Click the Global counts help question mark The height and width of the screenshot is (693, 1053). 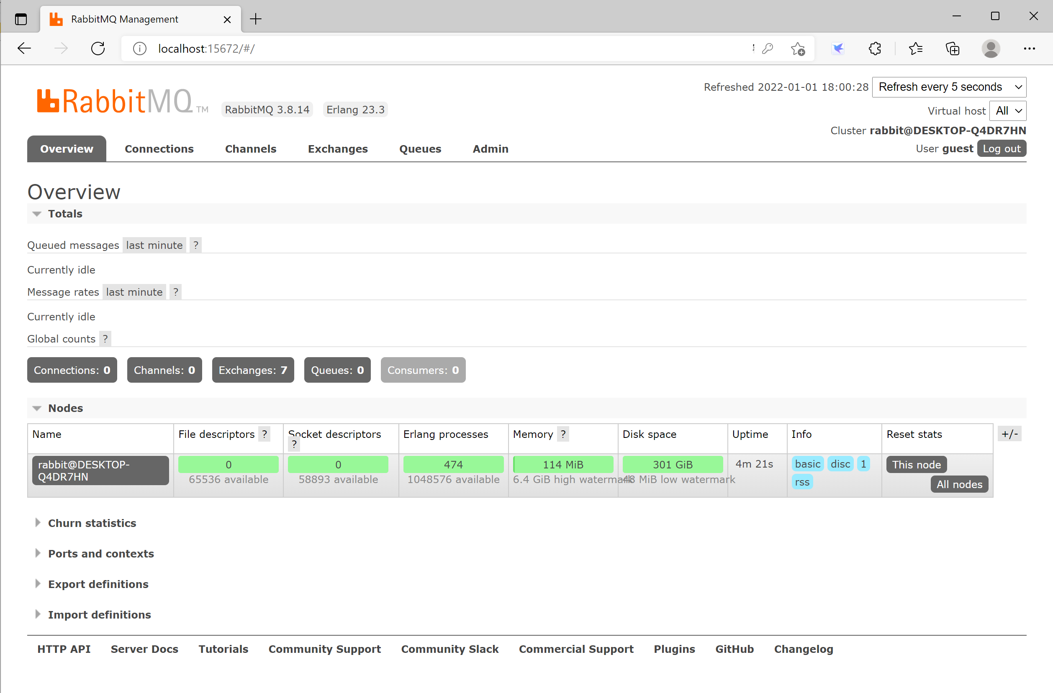tap(105, 339)
